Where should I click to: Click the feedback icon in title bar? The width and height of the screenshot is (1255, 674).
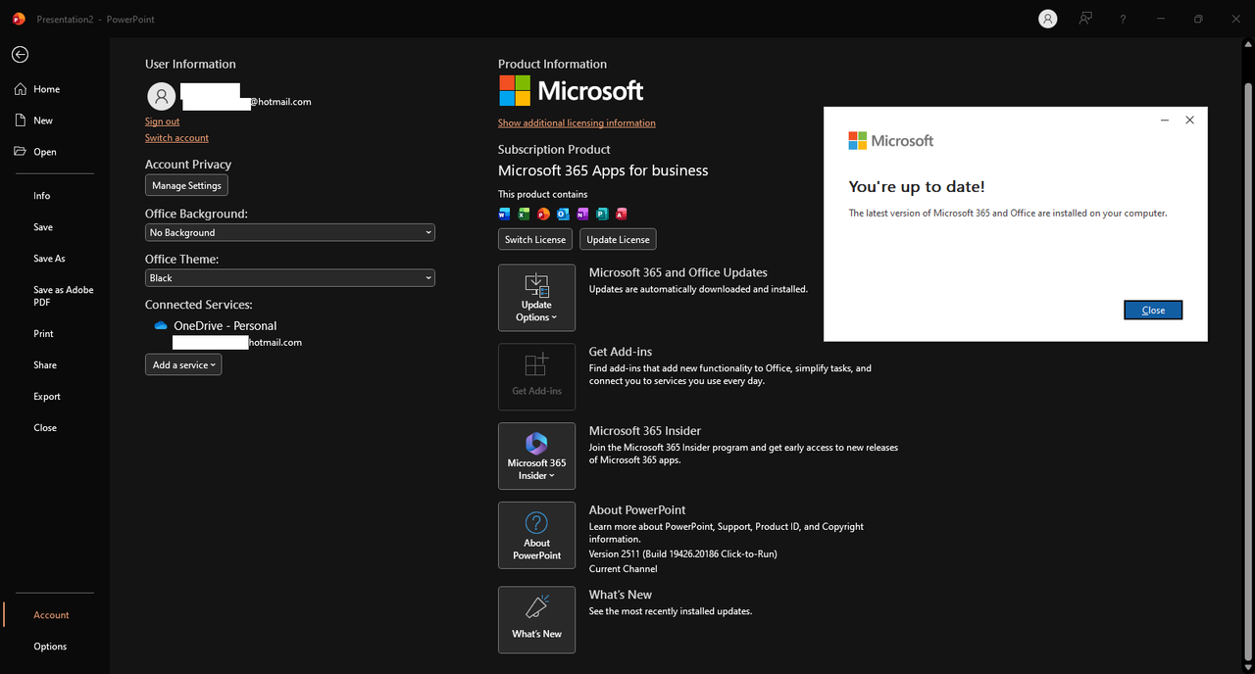pos(1085,19)
